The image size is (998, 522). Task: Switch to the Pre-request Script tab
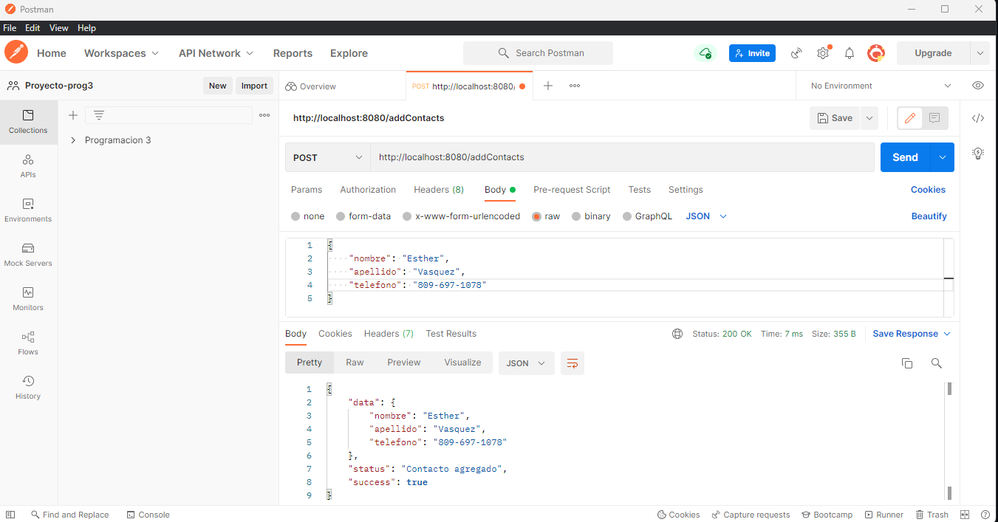pyautogui.click(x=571, y=190)
